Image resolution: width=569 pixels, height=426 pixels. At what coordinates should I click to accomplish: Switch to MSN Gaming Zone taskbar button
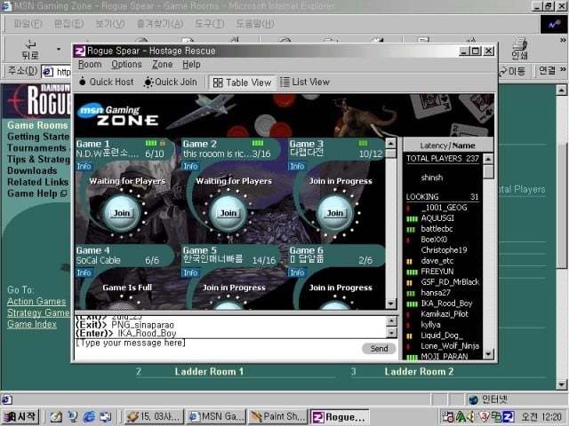[x=216, y=417]
